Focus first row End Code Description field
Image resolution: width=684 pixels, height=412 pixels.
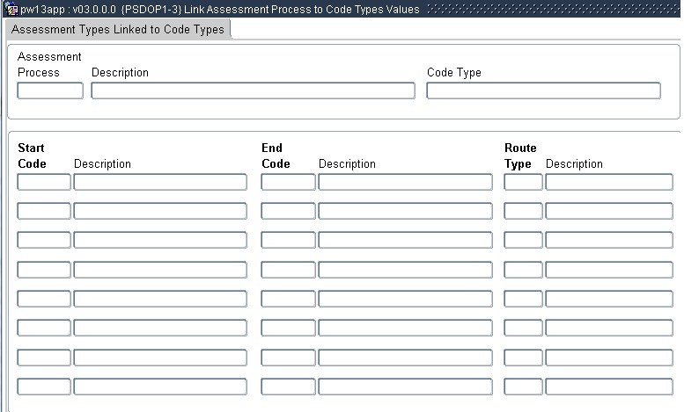tap(405, 182)
